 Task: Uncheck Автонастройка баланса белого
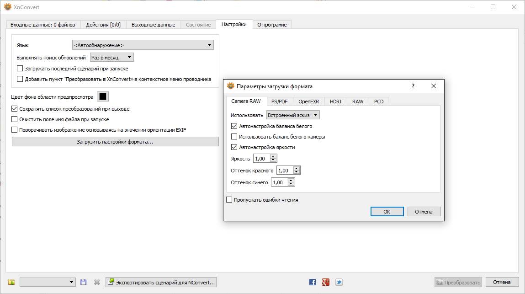point(234,126)
